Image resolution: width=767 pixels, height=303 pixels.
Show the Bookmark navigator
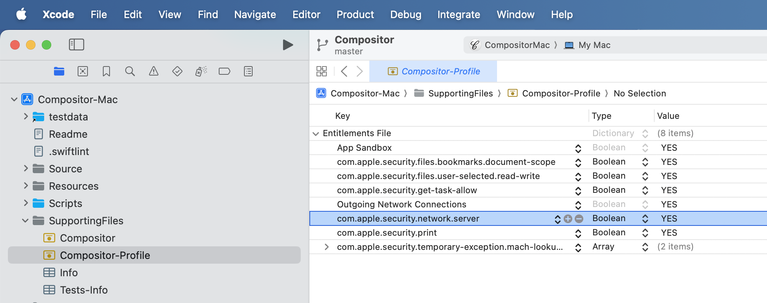click(x=106, y=71)
